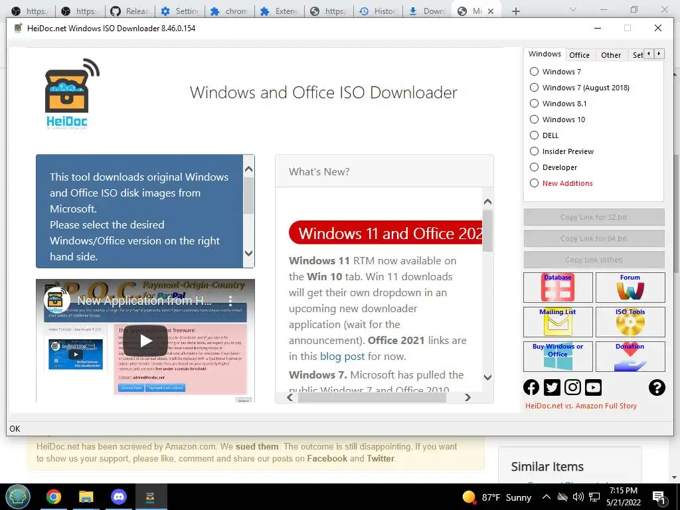Click What's New scroll right arrow

(x=467, y=397)
